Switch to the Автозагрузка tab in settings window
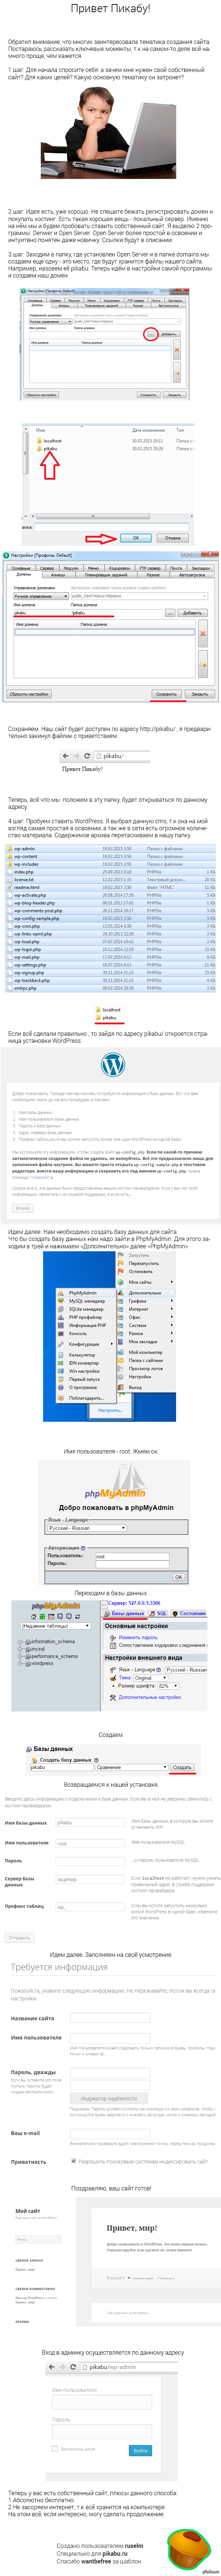 click(191, 574)
